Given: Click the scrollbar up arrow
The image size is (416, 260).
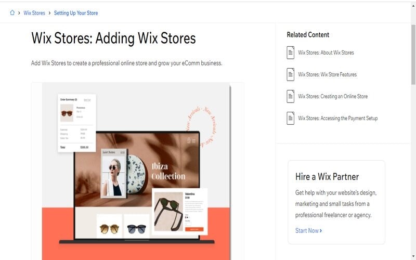Looking at the screenshot, I should click(x=413, y=5).
